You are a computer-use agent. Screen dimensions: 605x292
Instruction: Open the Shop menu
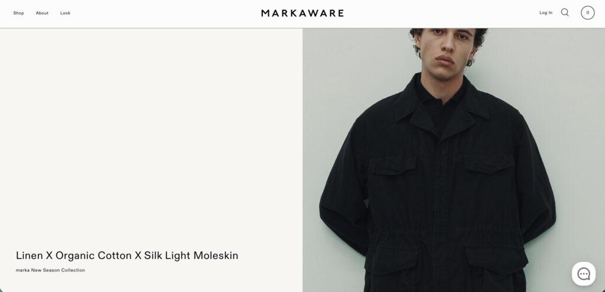[x=18, y=13]
